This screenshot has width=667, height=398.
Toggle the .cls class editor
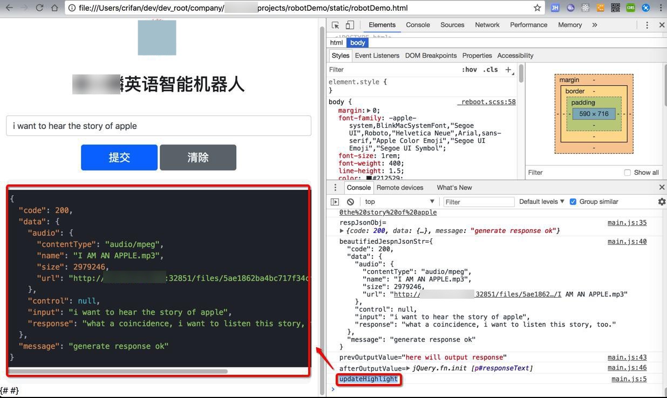pos(491,70)
